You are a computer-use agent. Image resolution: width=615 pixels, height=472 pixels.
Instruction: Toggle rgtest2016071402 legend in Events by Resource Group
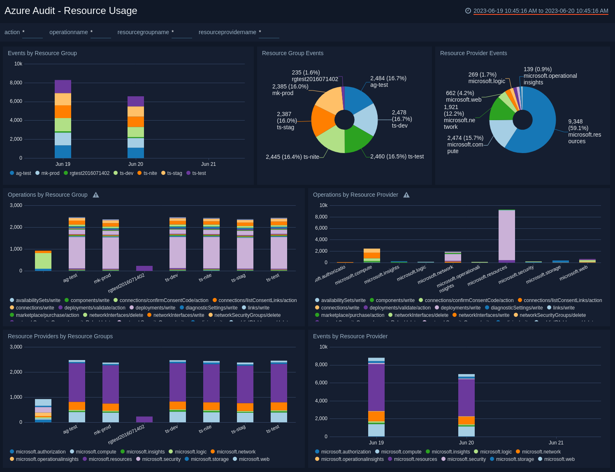86,173
